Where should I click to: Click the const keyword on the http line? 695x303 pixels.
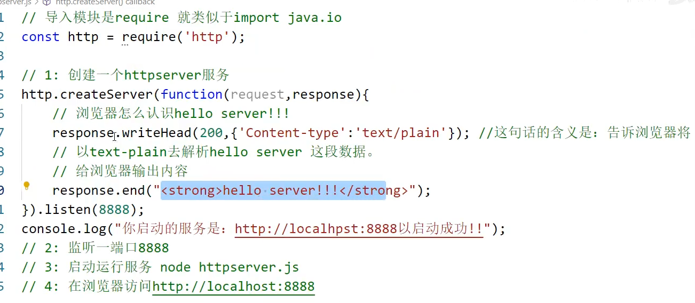point(41,37)
